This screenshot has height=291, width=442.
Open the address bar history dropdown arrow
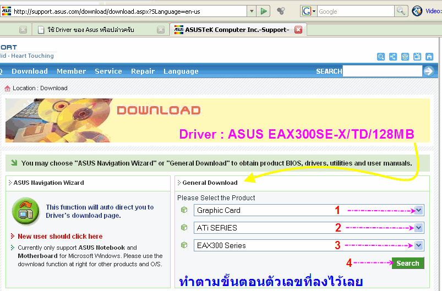pyautogui.click(x=252, y=11)
